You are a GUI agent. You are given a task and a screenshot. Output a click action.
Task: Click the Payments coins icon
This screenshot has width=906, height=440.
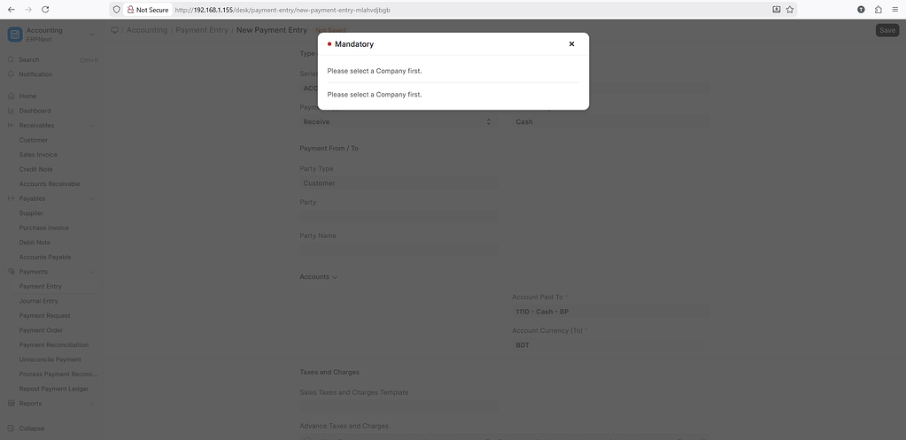[11, 272]
